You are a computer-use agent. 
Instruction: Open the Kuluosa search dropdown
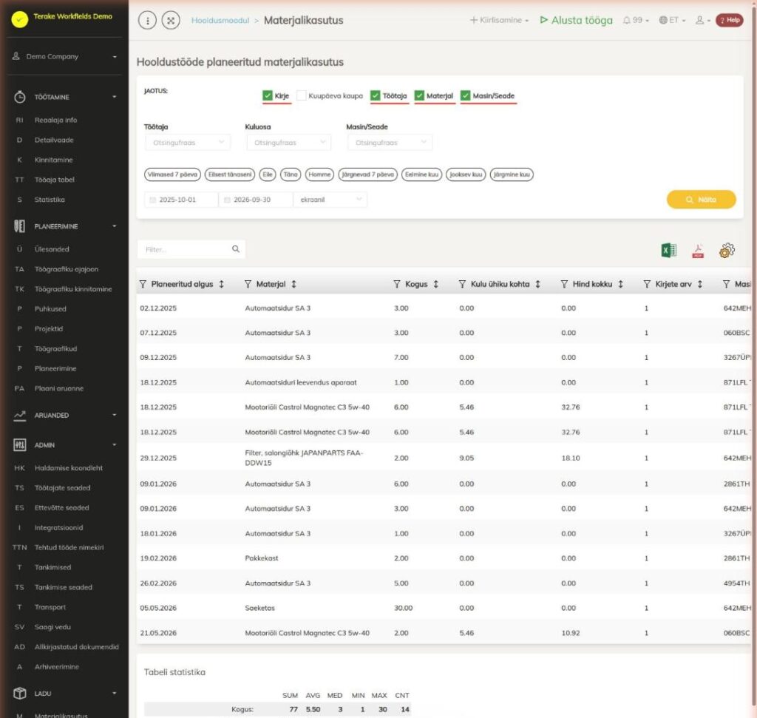289,143
